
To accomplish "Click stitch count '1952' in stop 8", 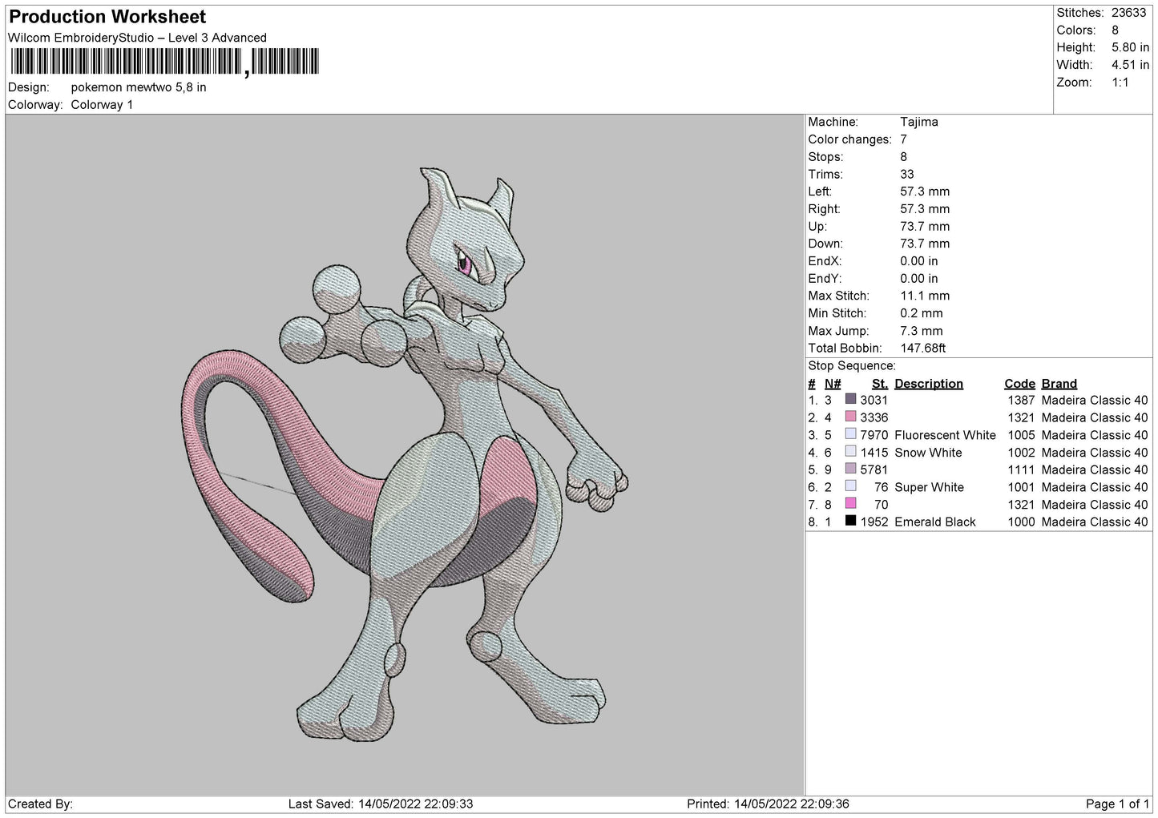I will point(874,522).
